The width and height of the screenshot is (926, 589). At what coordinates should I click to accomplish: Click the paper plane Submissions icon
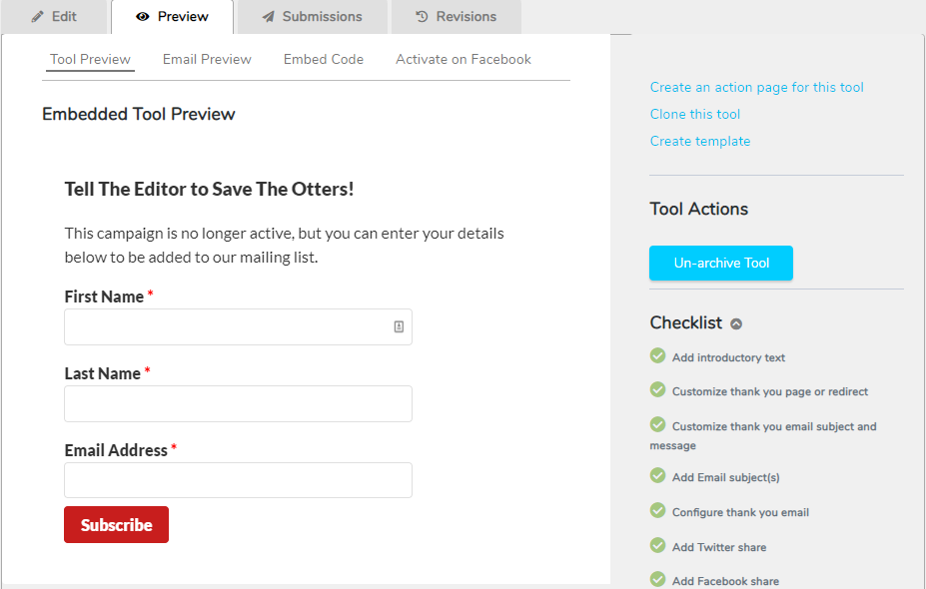268,17
